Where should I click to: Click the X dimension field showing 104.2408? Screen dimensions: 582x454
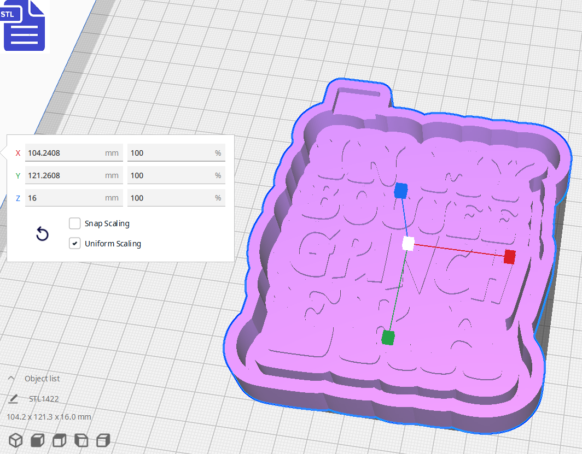[74, 152]
